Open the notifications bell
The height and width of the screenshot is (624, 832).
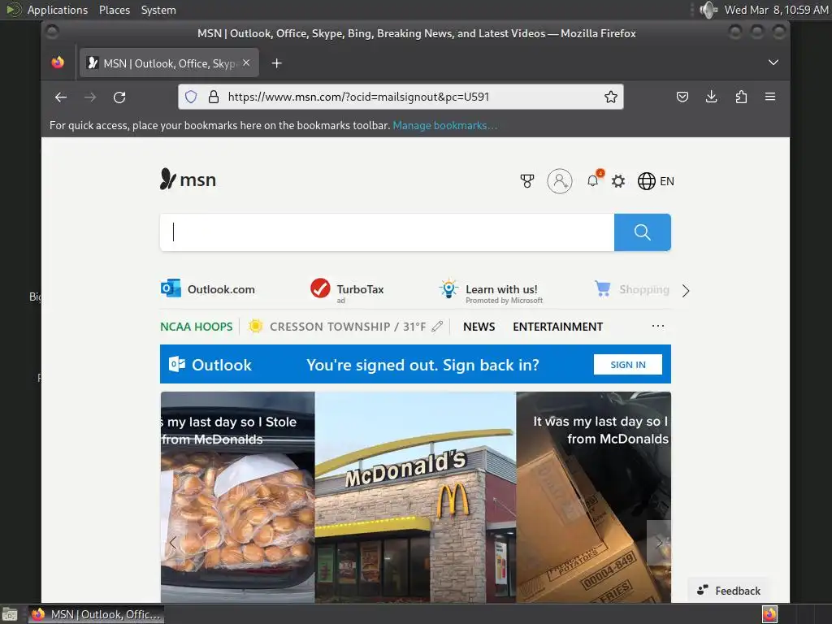click(x=592, y=181)
